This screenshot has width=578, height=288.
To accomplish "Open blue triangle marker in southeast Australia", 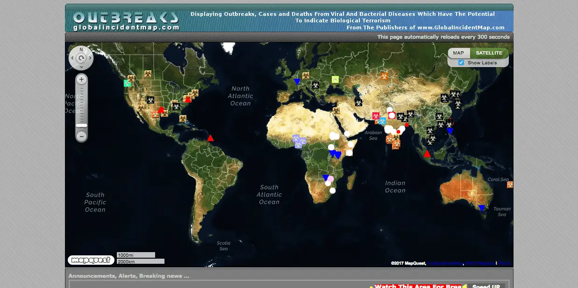I will pos(482,208).
